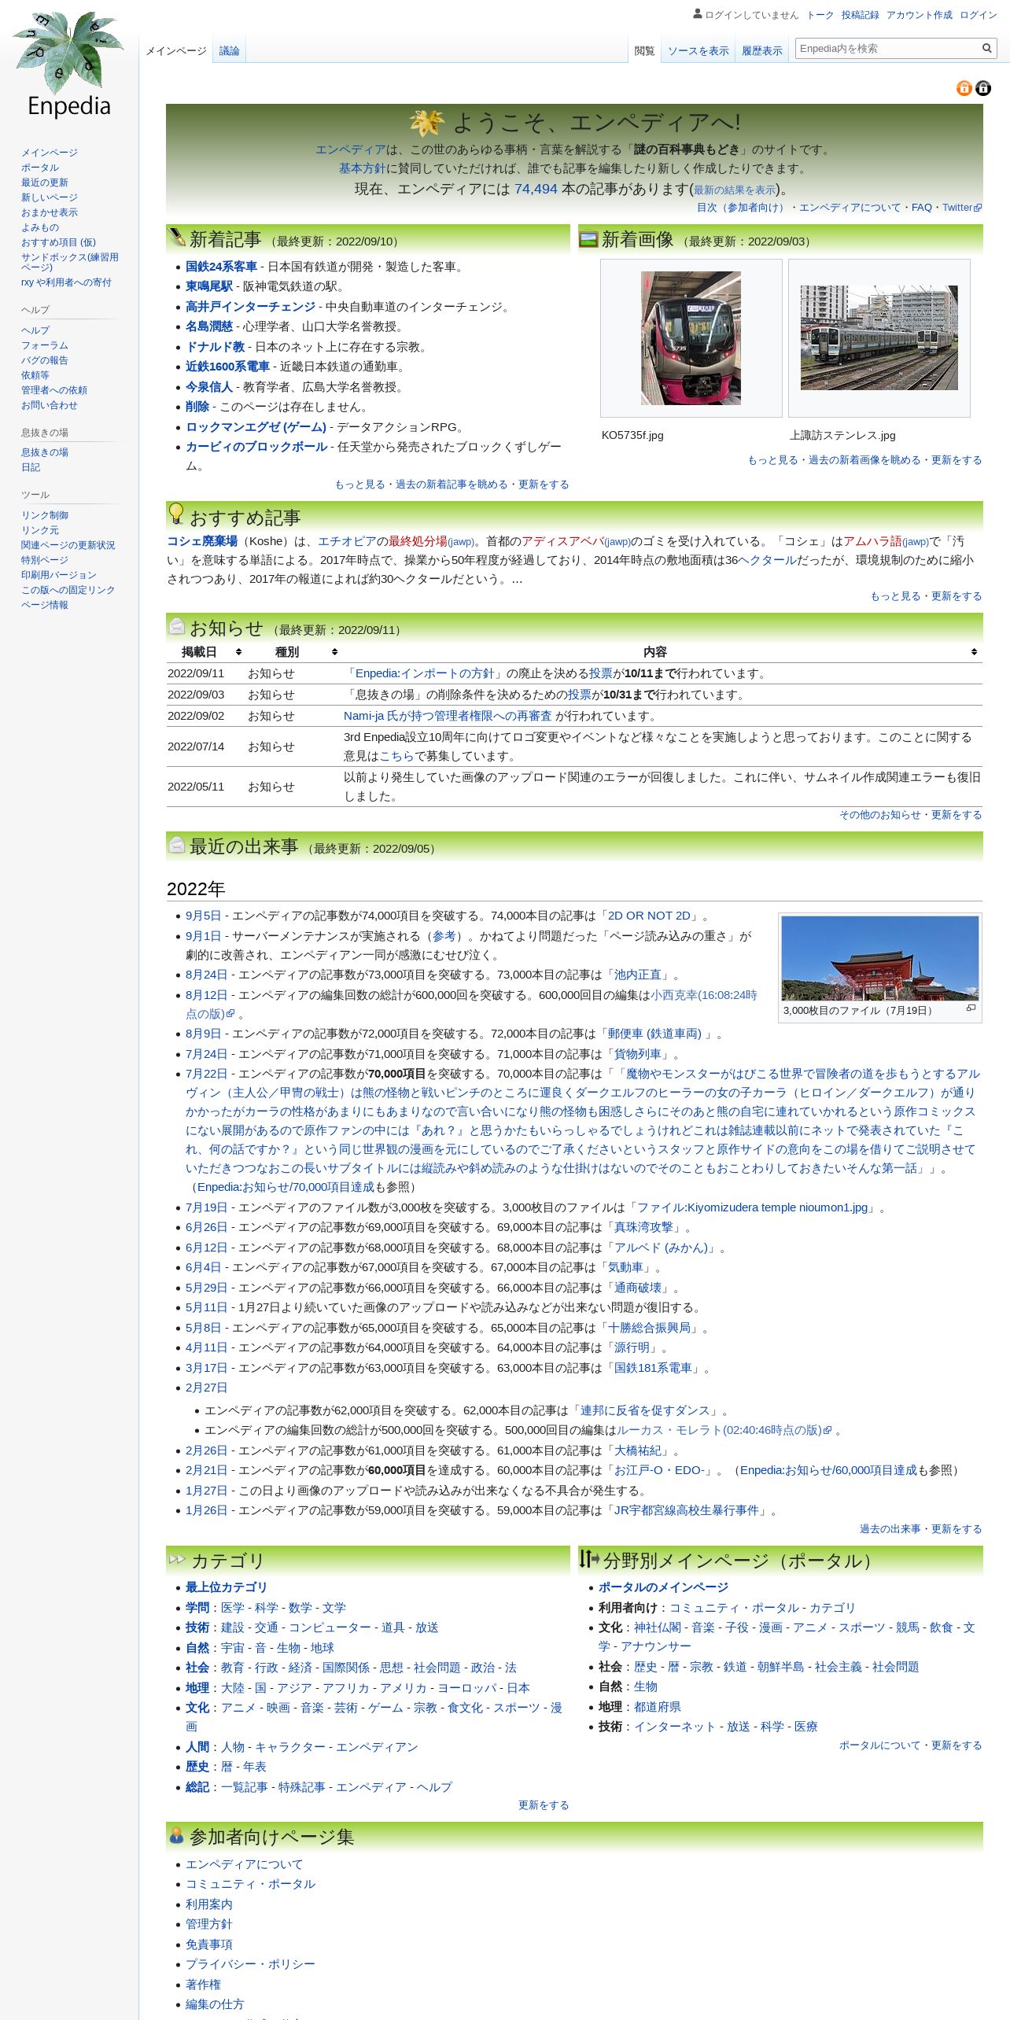Image resolution: width=1010 pixels, height=2020 pixels.
Task: Open the コシェ廃棄場 featured article
Action: (x=202, y=541)
